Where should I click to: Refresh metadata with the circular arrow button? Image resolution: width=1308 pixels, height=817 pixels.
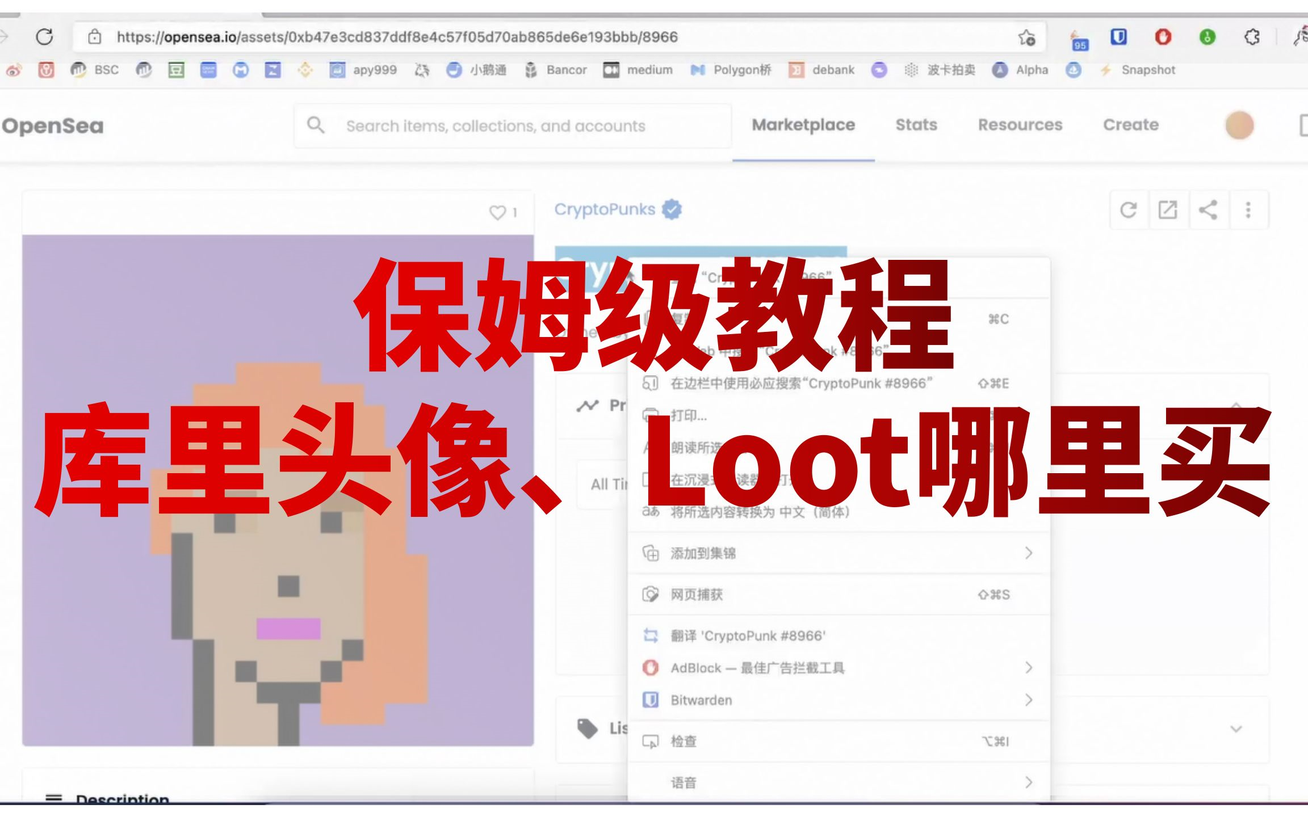coord(1129,210)
